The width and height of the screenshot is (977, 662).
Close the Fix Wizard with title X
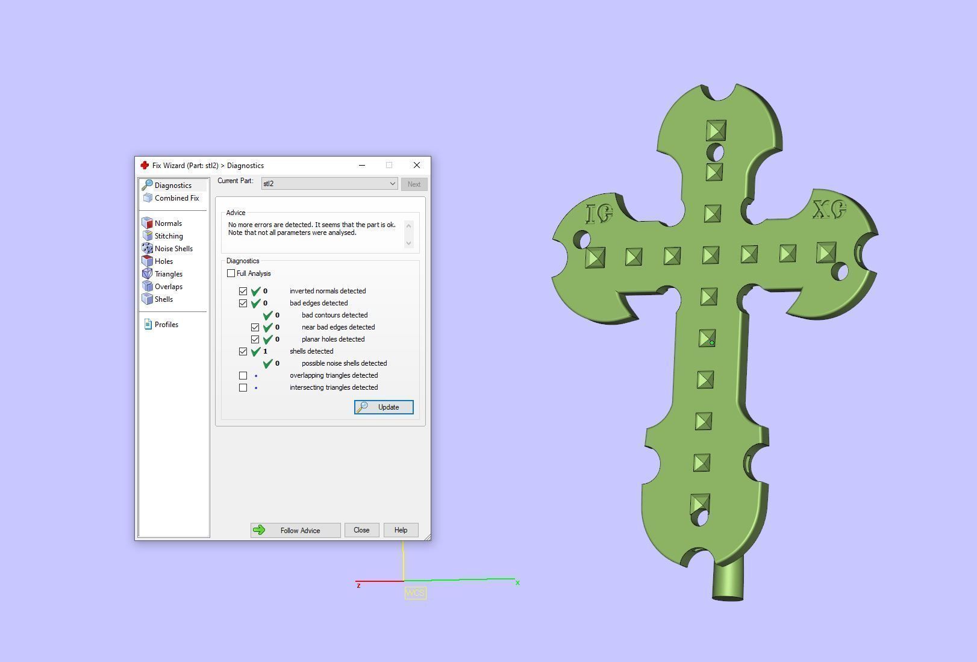[417, 165]
